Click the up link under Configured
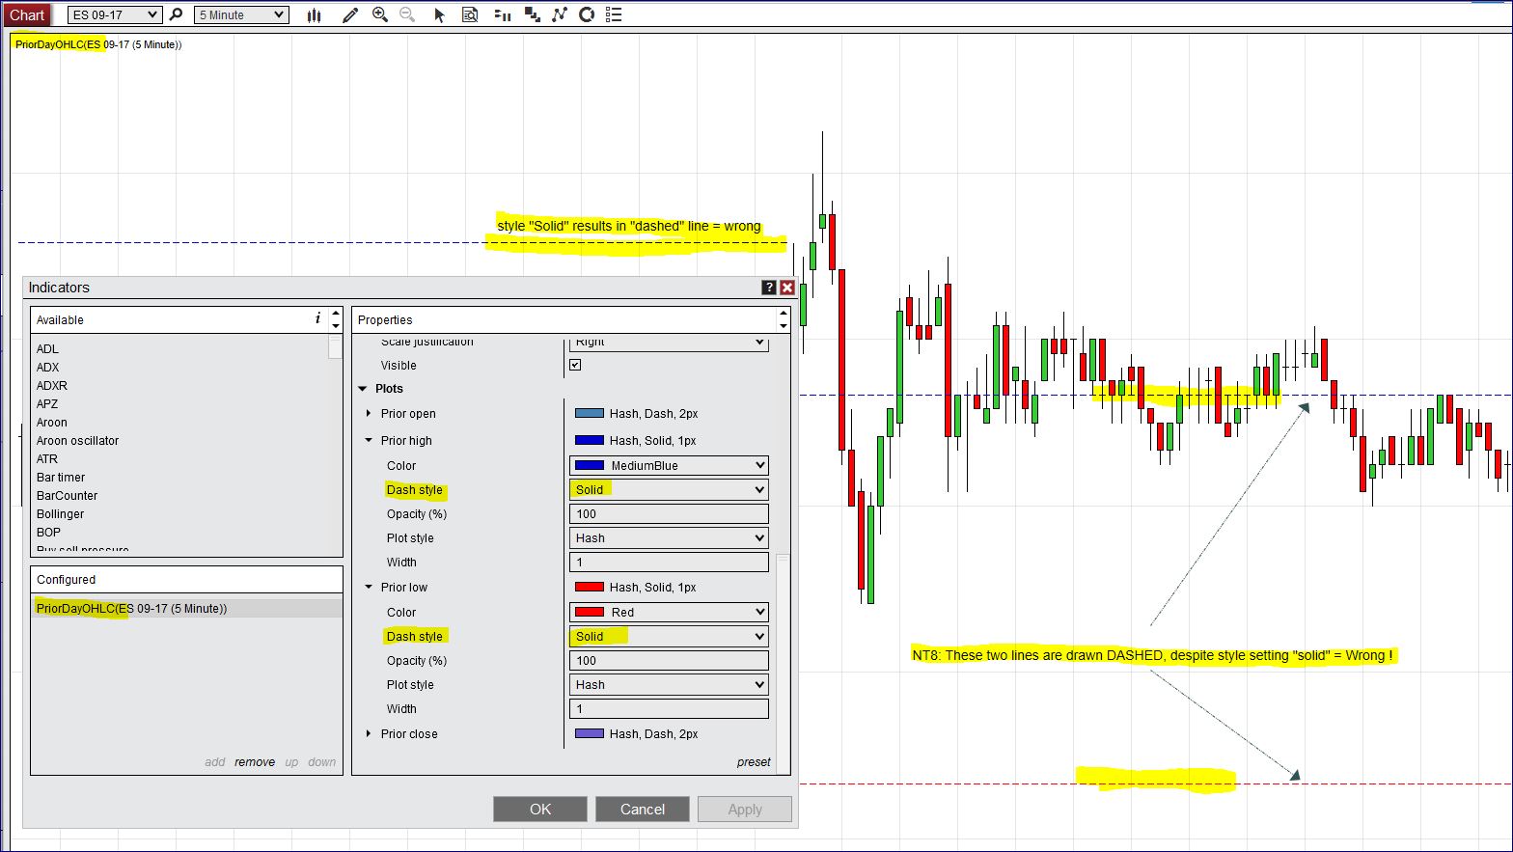 (x=291, y=761)
